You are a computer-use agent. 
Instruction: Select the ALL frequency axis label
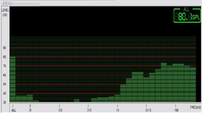click(14, 110)
